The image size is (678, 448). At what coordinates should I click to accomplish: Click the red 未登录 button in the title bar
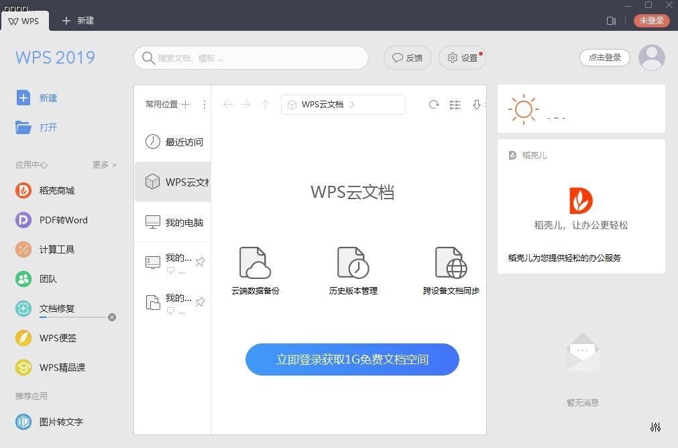pyautogui.click(x=651, y=21)
